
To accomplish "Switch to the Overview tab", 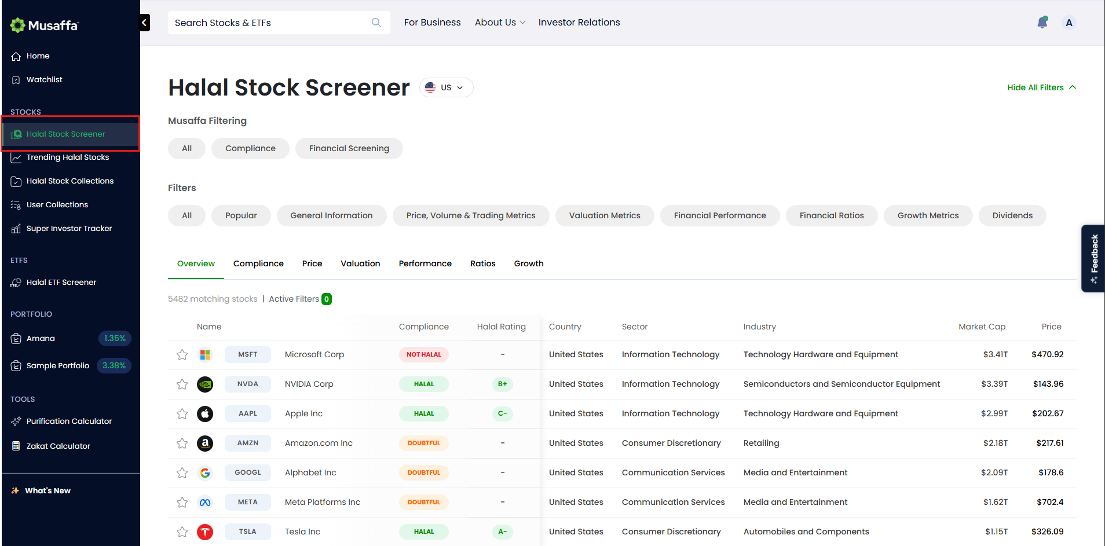I will [x=196, y=263].
